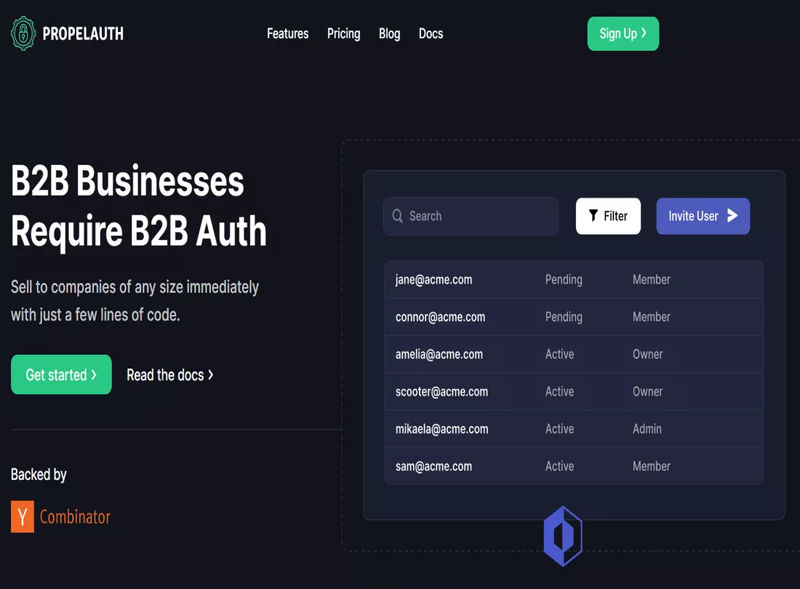Select the scooter@acme.com email
800x589 pixels.
442,391
